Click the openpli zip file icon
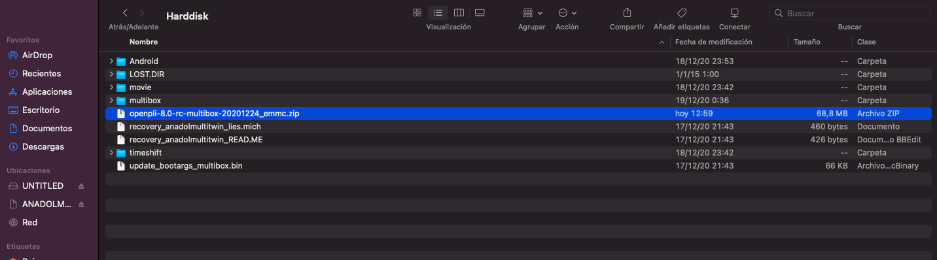 pos(121,113)
